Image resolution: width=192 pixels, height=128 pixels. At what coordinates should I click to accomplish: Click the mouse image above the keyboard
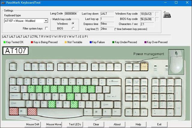(176, 62)
